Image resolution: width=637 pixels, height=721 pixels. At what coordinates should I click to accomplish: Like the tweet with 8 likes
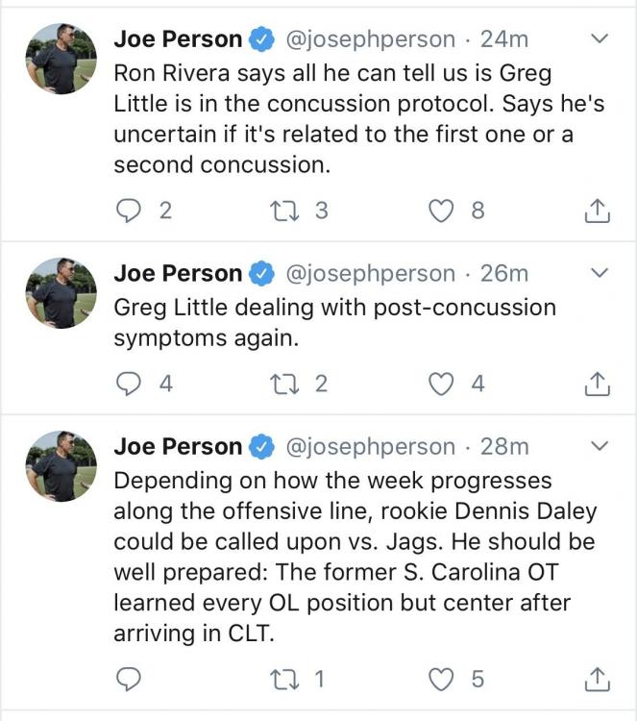tap(441, 211)
